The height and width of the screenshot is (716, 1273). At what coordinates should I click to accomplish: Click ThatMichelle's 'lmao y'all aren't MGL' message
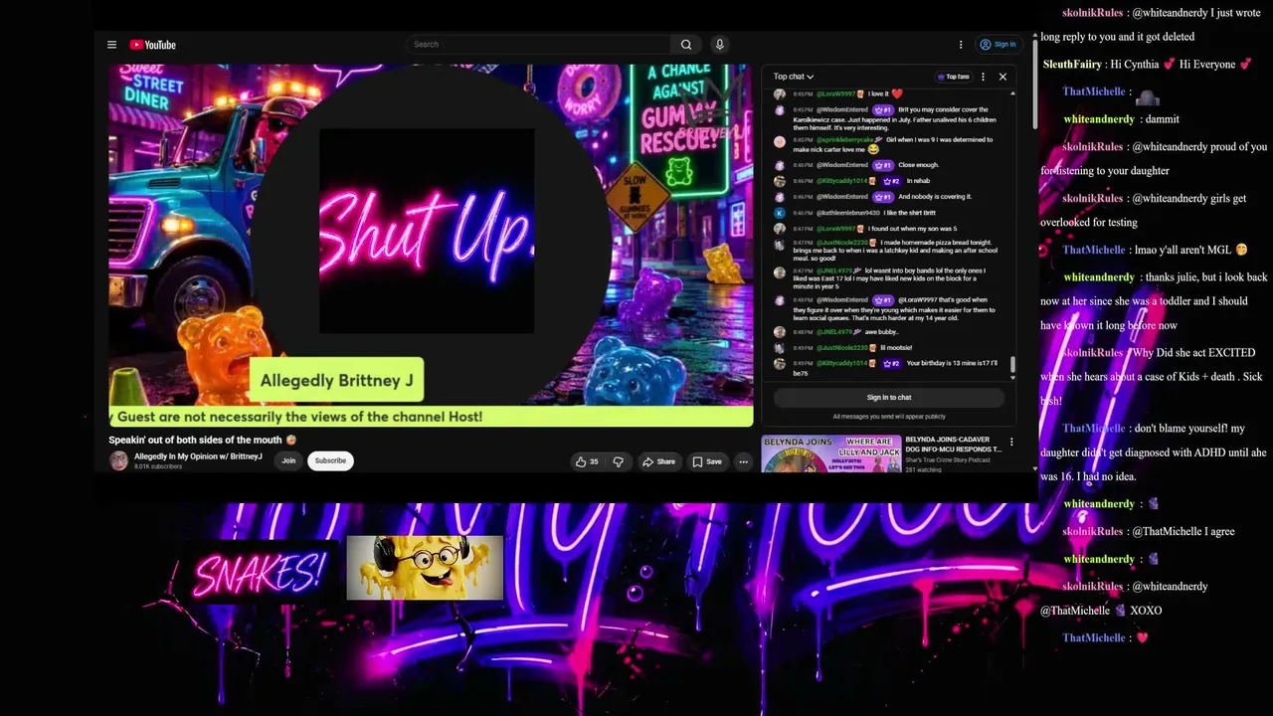[x=1155, y=251]
